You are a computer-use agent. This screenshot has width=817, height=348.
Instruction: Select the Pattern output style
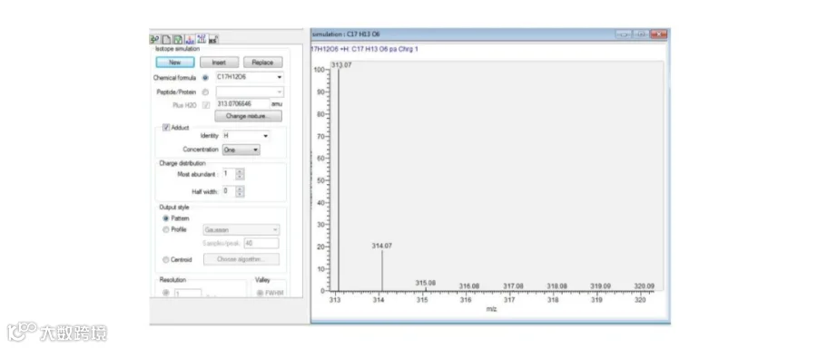click(x=166, y=218)
